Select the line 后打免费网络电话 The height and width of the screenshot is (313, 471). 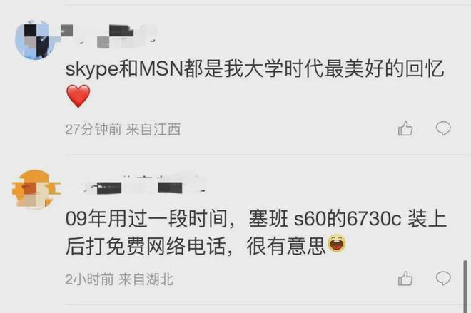146,246
